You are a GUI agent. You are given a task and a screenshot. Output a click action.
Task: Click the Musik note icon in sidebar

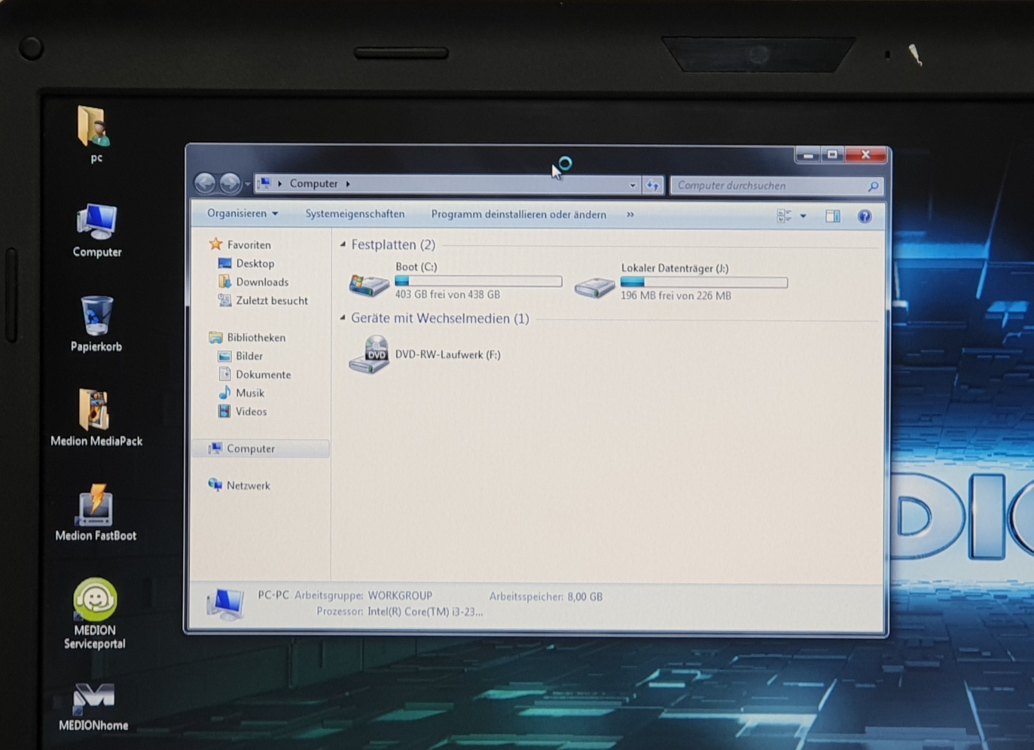pyautogui.click(x=224, y=392)
